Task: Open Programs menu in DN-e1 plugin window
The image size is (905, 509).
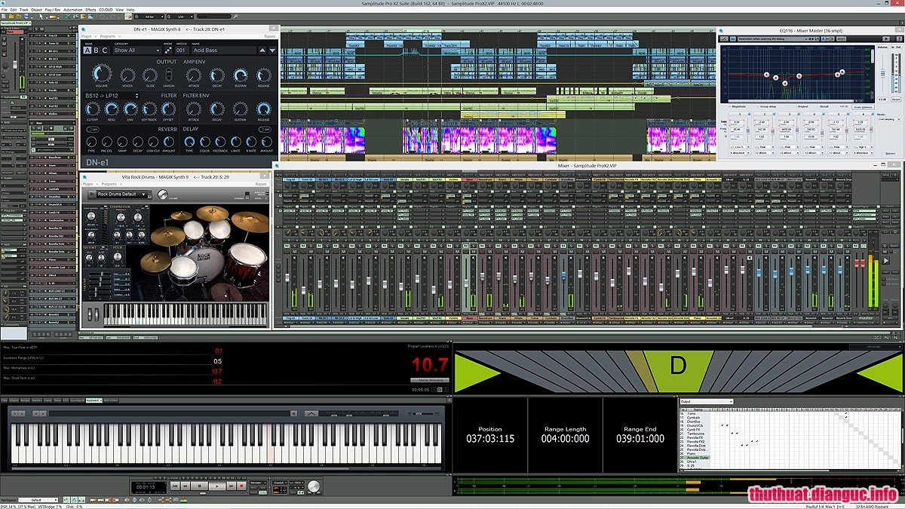Action: 107,36
